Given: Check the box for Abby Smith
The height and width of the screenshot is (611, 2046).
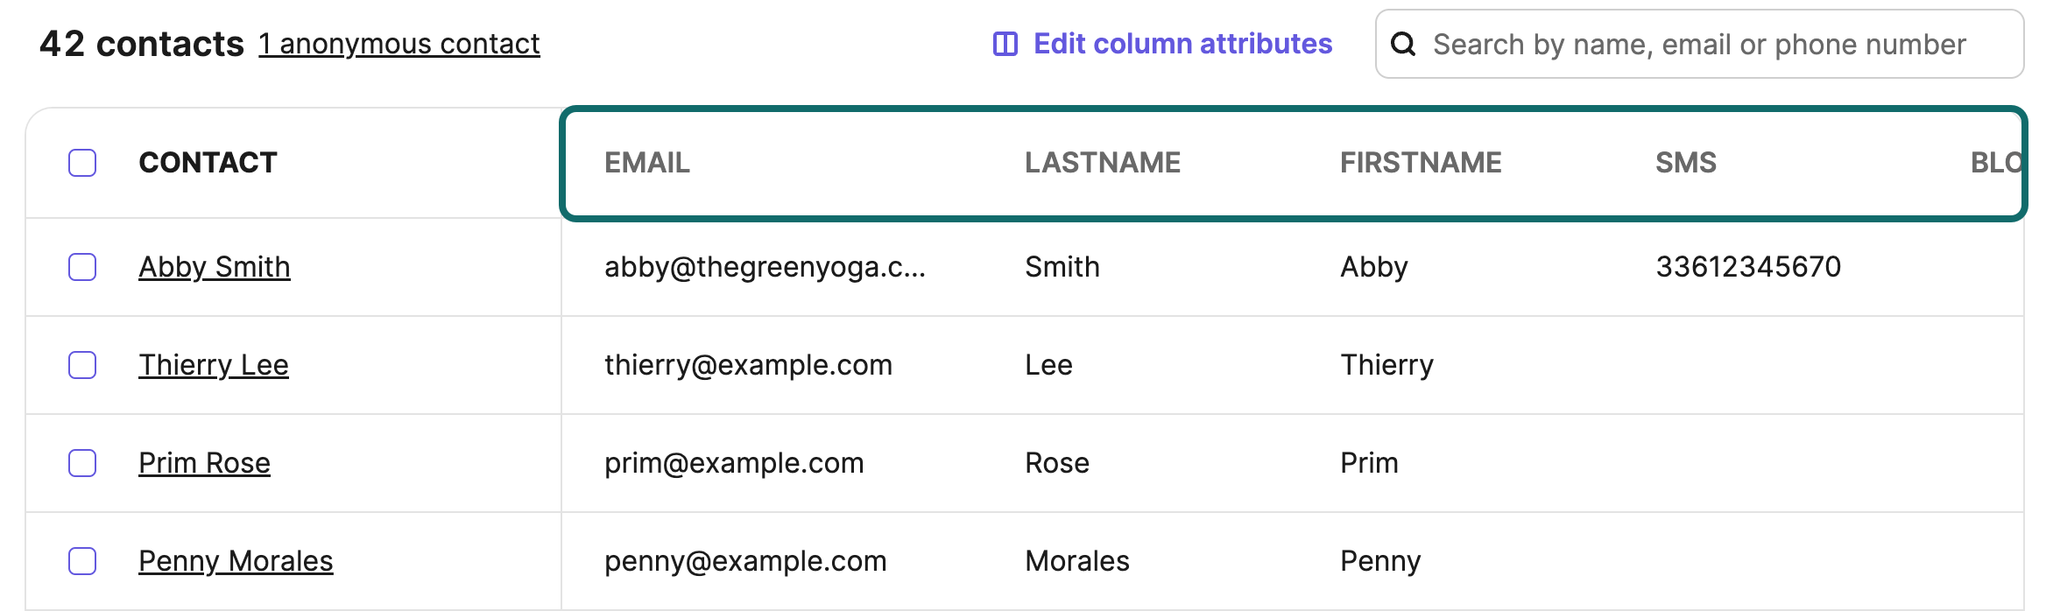Looking at the screenshot, I should [x=82, y=267].
